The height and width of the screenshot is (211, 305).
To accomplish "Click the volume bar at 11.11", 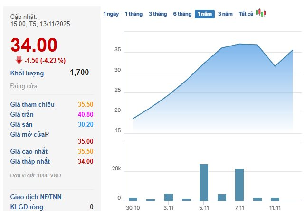I will (x=275, y=199).
